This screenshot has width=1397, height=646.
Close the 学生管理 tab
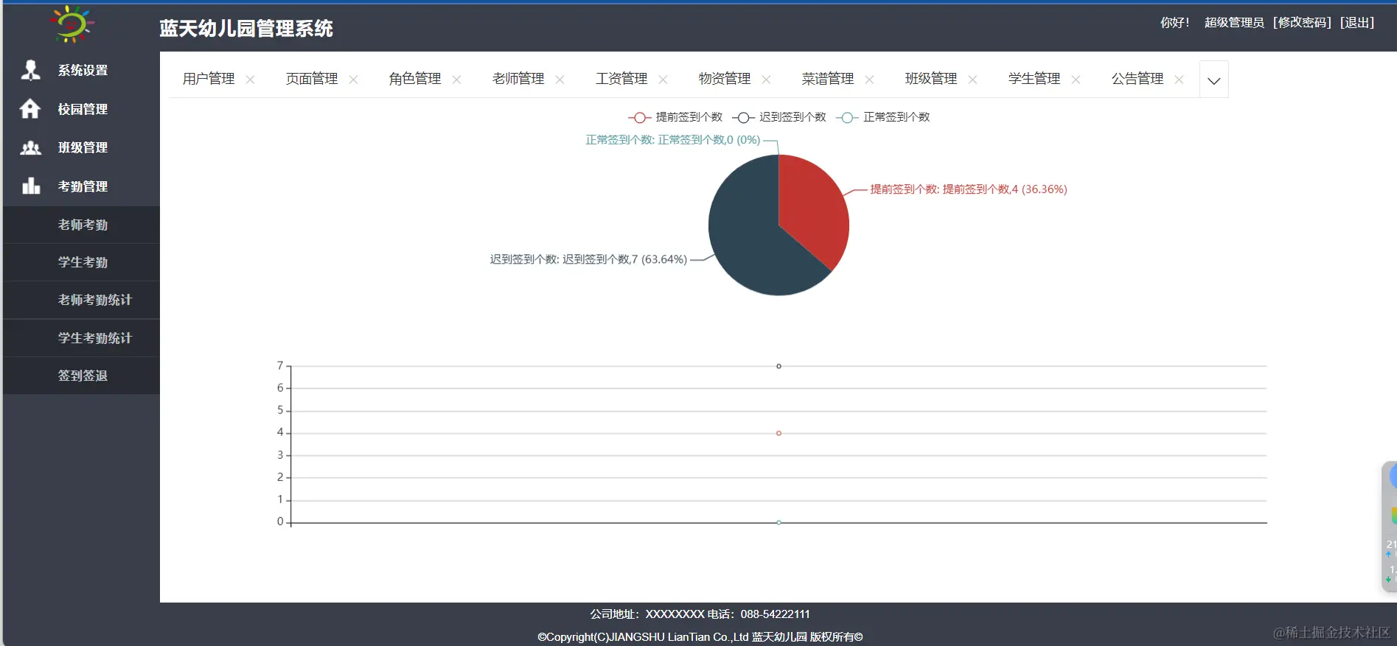(x=1076, y=80)
